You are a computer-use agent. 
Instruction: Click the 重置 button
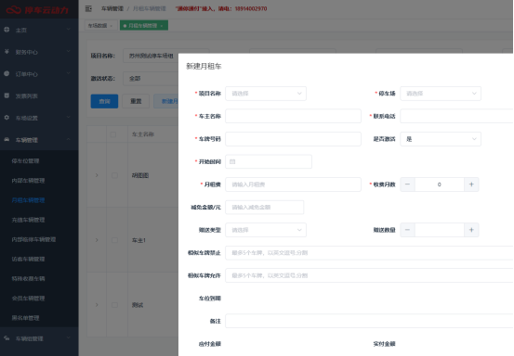point(136,101)
